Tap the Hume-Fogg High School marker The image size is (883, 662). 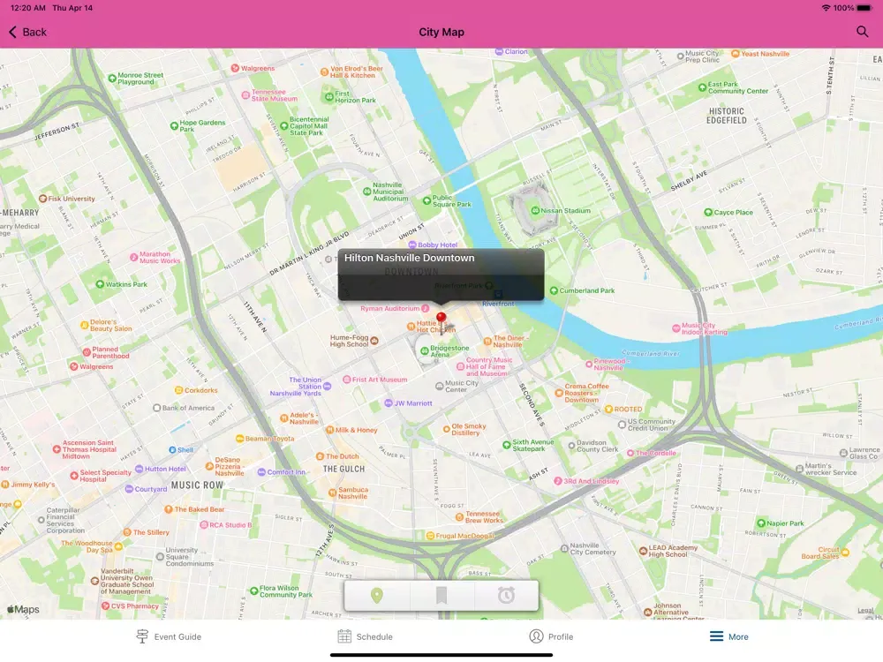[x=374, y=341]
